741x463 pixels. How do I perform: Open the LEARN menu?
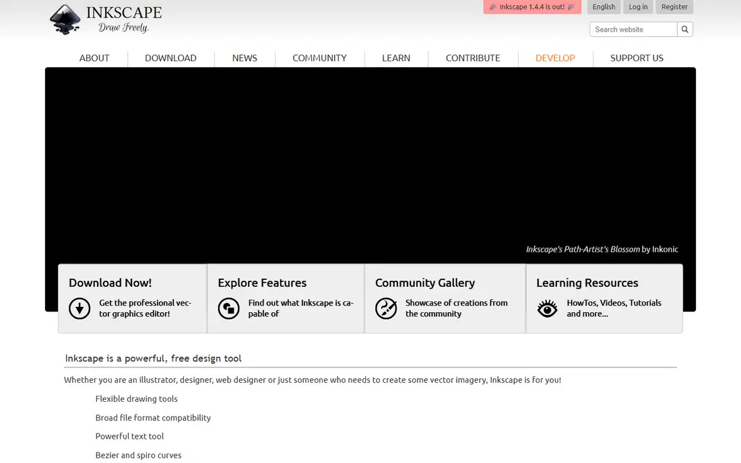(396, 58)
